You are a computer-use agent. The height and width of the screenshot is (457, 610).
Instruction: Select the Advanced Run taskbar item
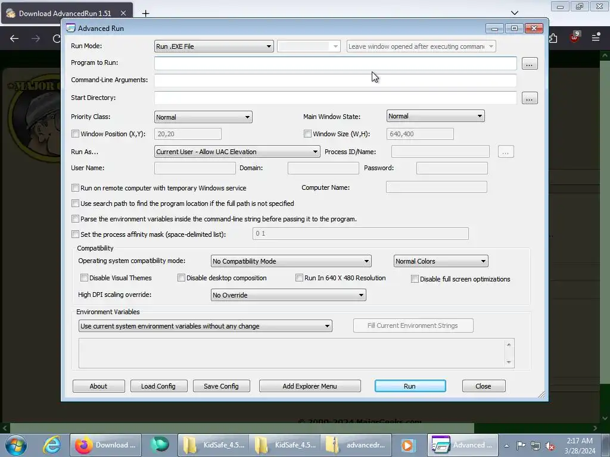pyautogui.click(x=463, y=445)
